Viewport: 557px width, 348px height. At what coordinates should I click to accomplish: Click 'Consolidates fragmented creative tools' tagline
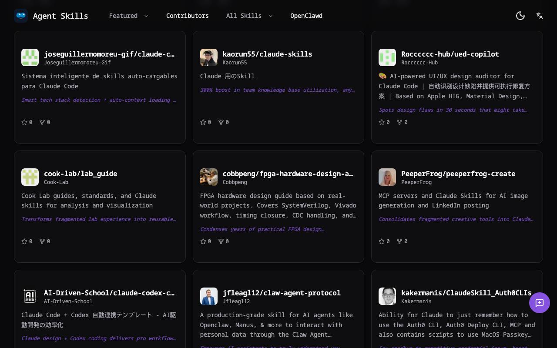point(456,219)
